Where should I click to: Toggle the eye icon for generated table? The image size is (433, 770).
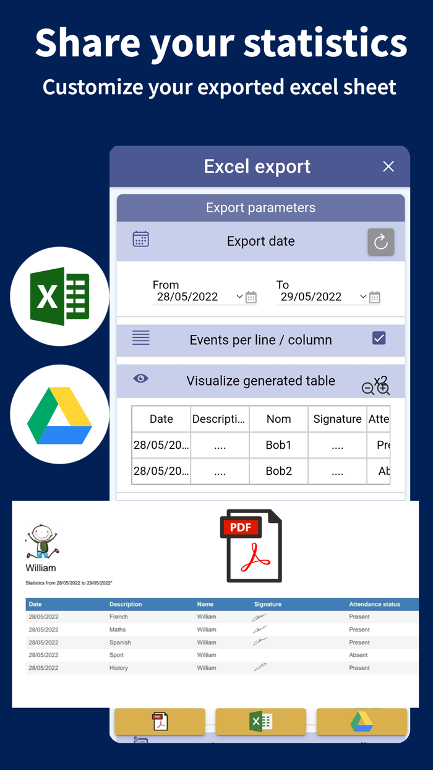141,378
